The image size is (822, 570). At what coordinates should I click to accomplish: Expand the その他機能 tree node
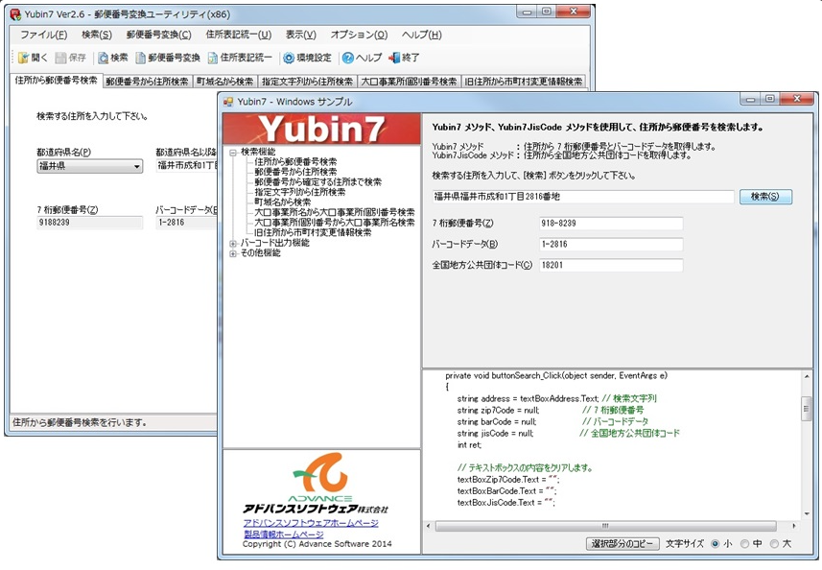233,253
